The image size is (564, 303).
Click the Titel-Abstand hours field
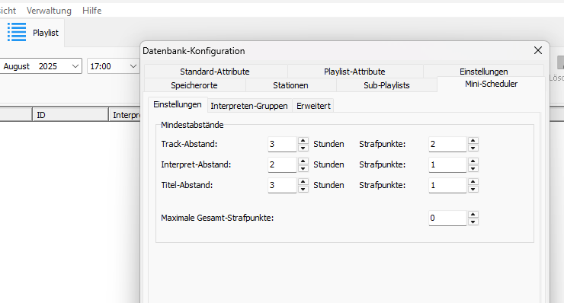click(282, 185)
